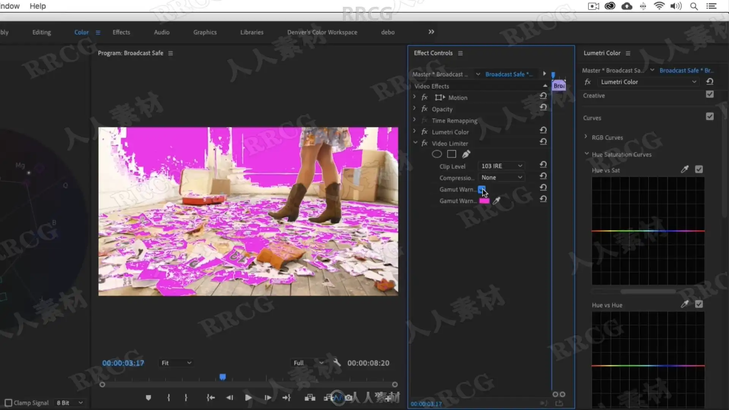The image size is (729, 410).
Task: Expand the RGB Curves section
Action: click(x=586, y=137)
